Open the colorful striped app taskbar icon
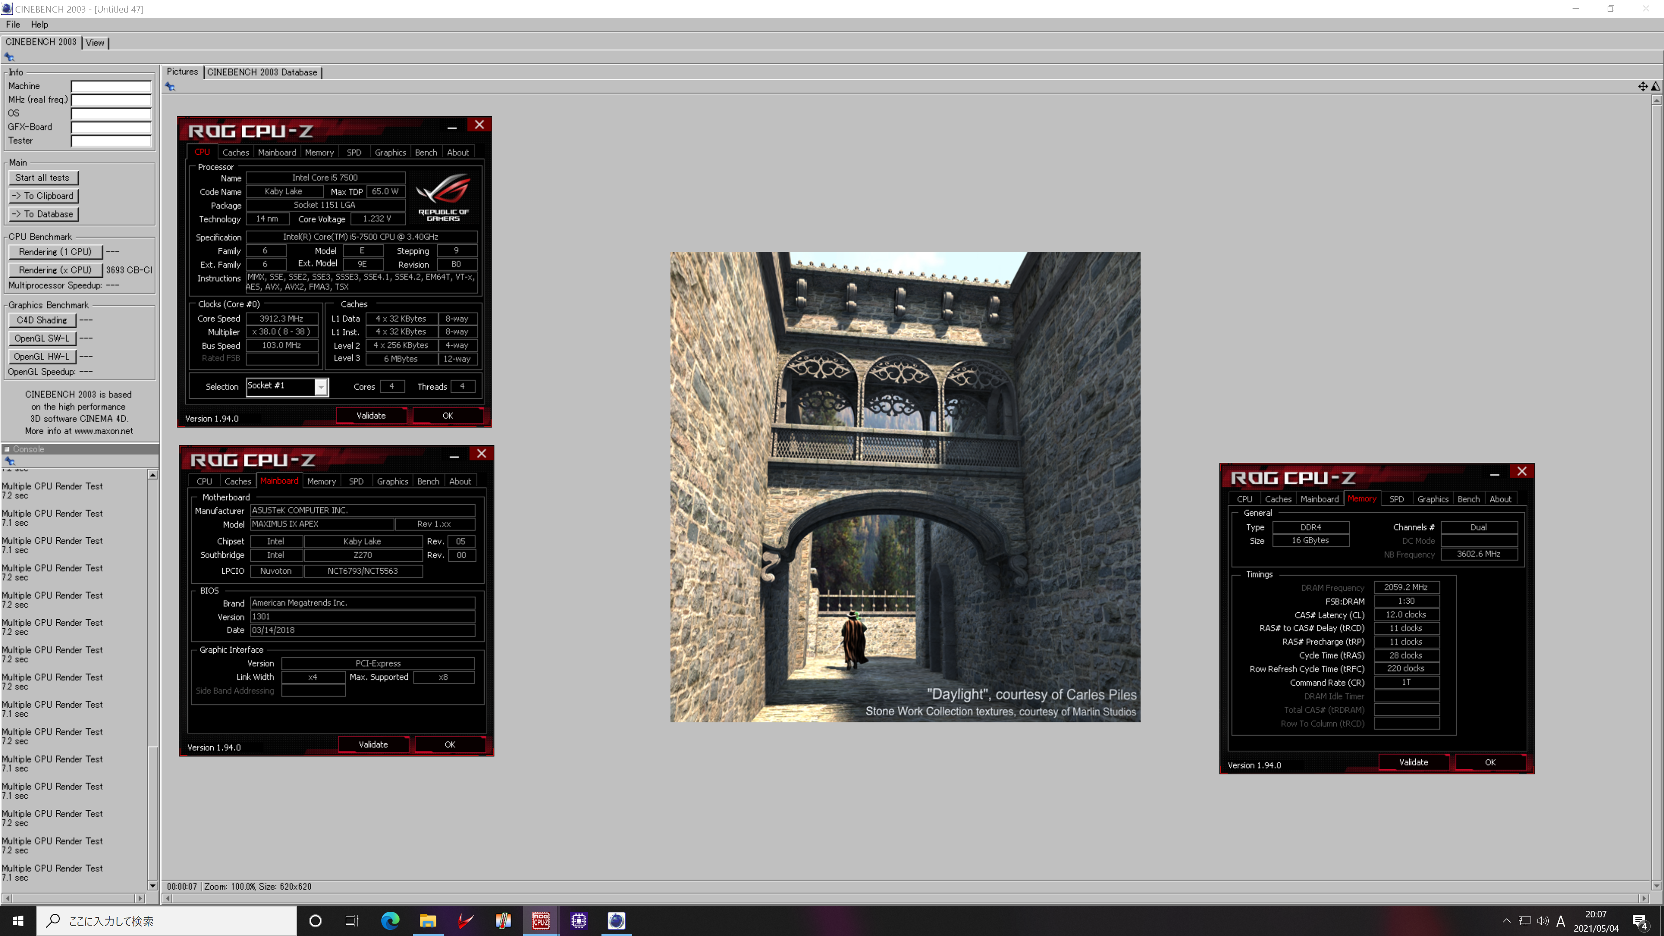1664x936 pixels. (503, 920)
